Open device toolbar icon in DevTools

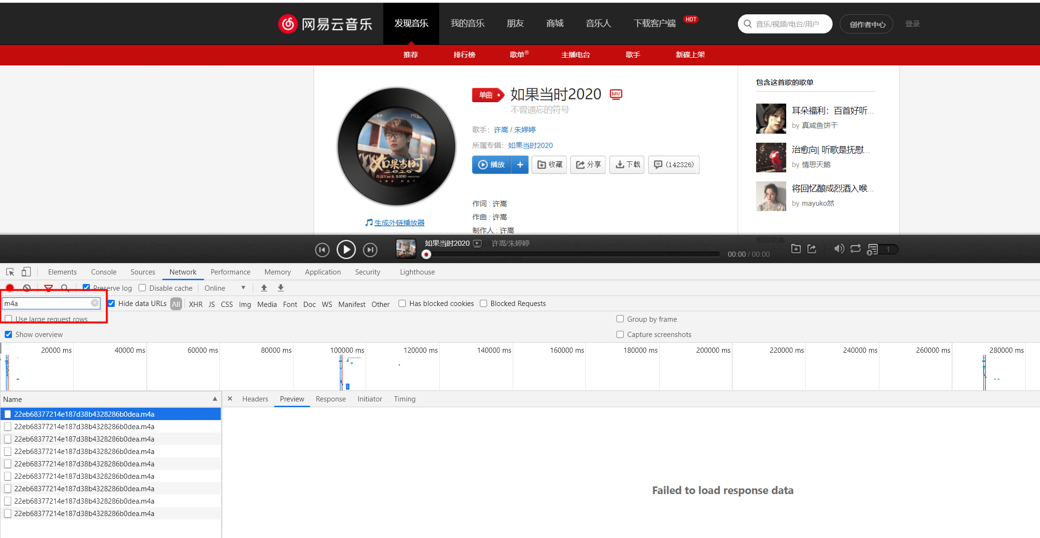(x=26, y=271)
